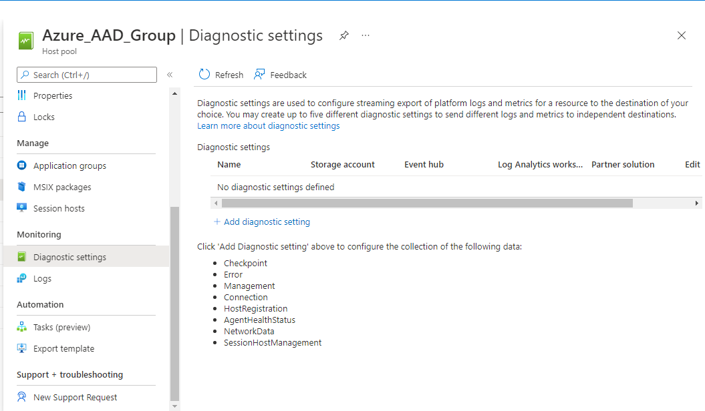Viewport: 705px width, 411px height.
Task: Click the Automation section heading
Action: click(x=40, y=305)
